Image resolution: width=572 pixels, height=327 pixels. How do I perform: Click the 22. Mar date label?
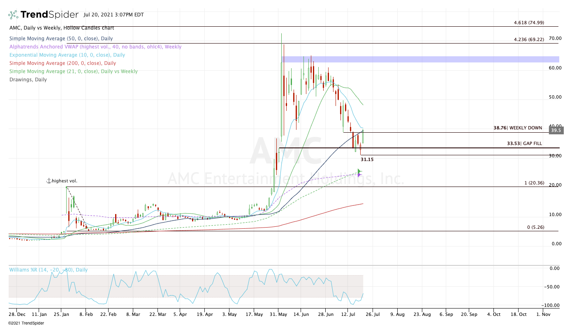158,314
